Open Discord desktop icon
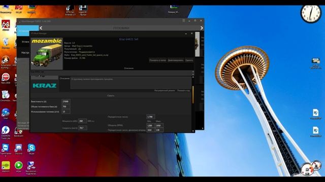The width and height of the screenshot is (325, 182). point(18,149)
